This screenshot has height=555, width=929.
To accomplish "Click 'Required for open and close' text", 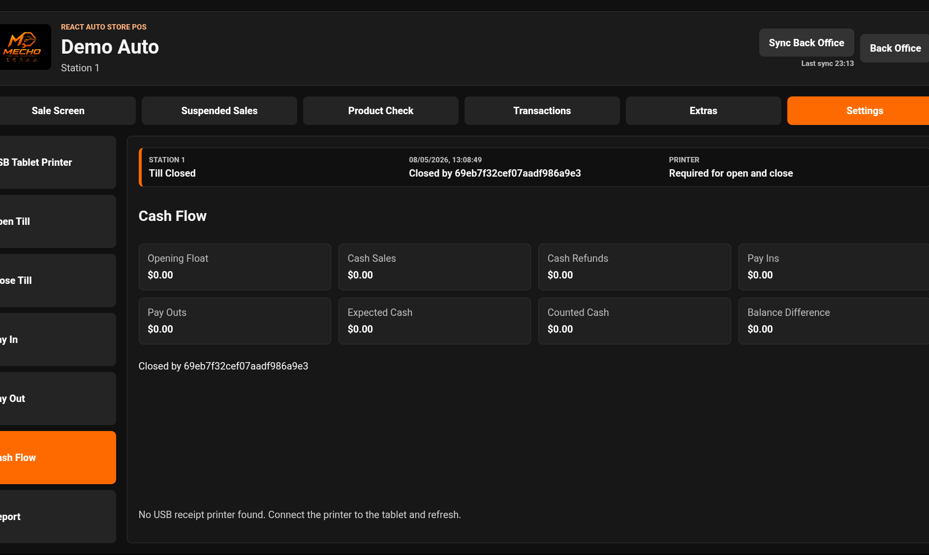I will click(x=731, y=173).
